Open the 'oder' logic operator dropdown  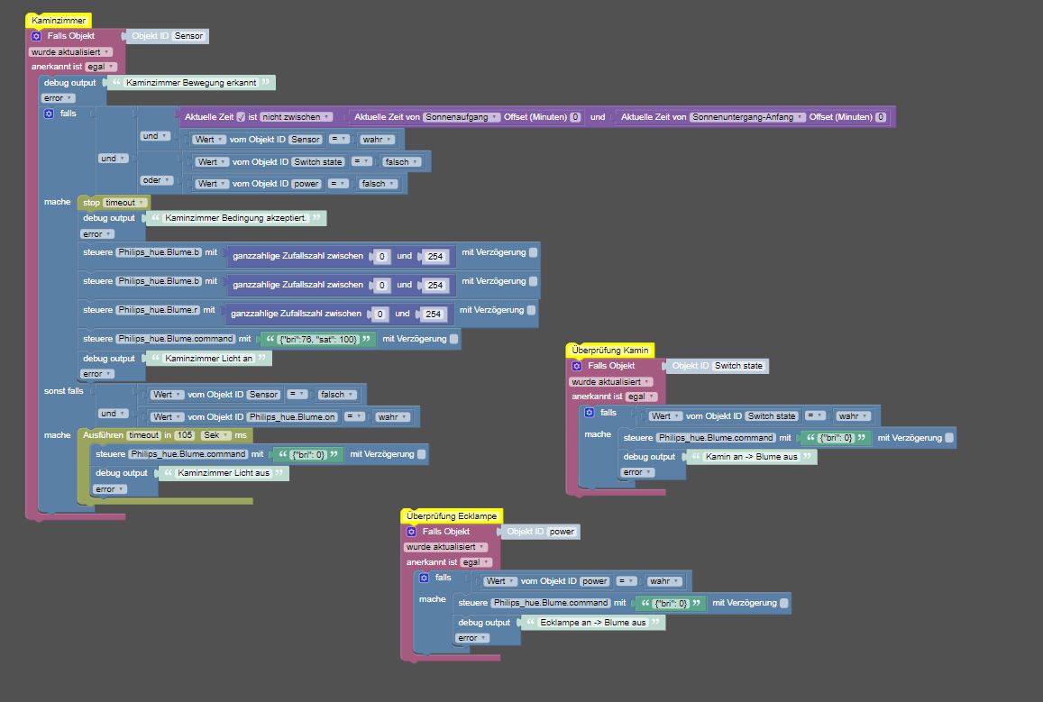[x=157, y=180]
